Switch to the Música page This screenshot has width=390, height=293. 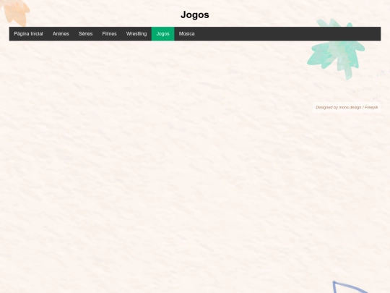tap(187, 33)
